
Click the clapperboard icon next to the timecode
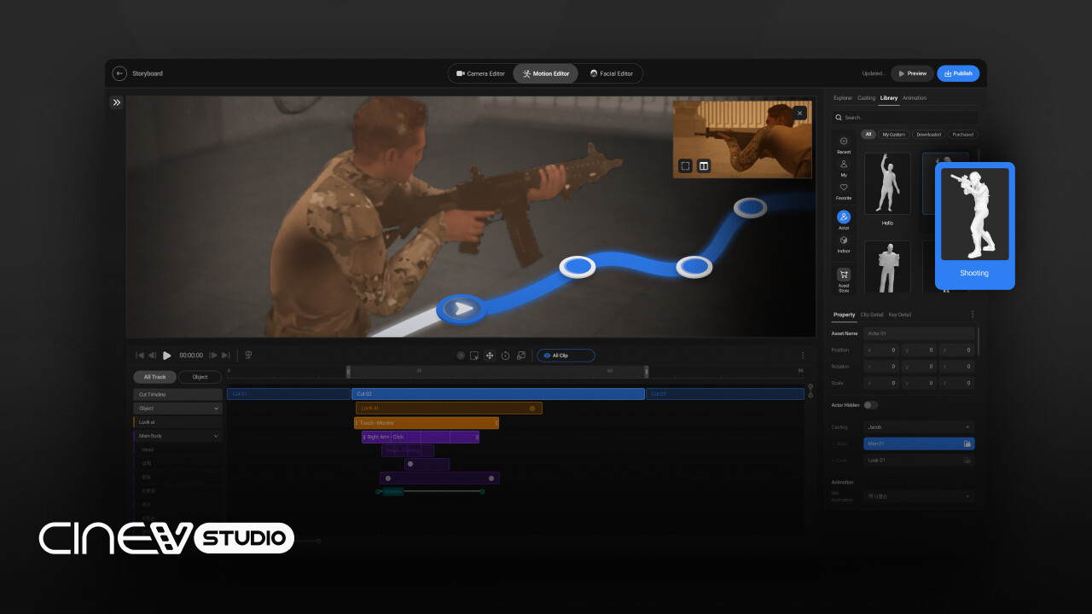point(248,356)
